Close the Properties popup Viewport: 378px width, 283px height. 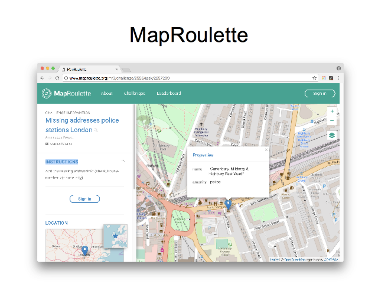point(266,150)
